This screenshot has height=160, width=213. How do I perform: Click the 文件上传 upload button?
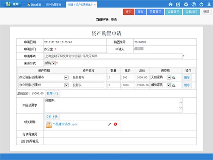click(52, 117)
